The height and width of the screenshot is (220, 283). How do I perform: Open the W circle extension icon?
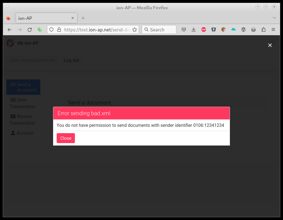243,29
